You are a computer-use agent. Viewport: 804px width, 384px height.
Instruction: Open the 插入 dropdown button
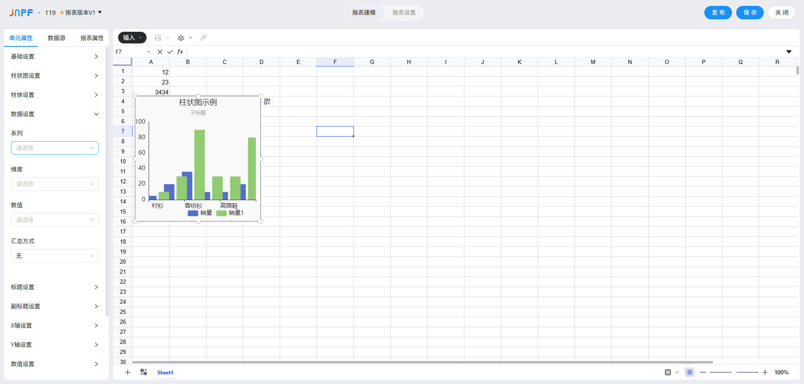pyautogui.click(x=132, y=38)
